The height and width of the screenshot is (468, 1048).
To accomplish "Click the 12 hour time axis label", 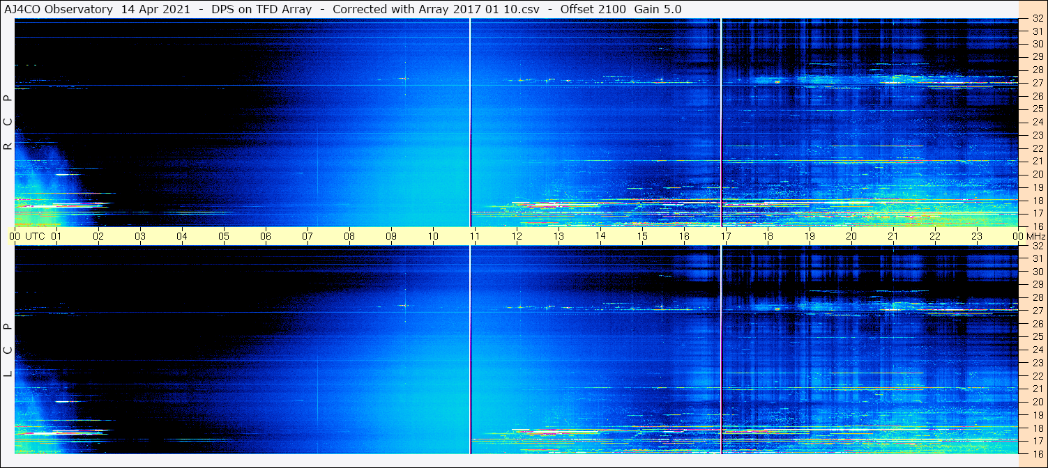I will click(x=517, y=236).
